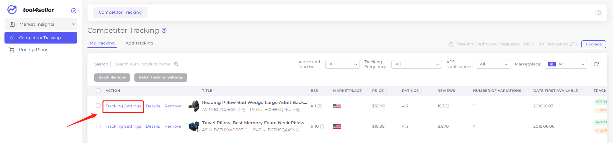Click the clock history icon
The height and width of the screenshot is (143, 613).
599,13
